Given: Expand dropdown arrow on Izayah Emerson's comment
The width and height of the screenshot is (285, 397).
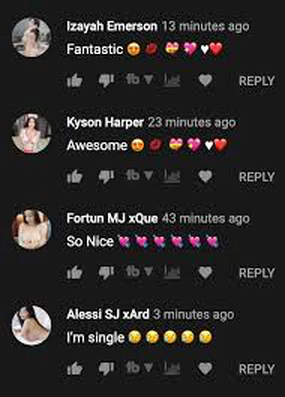Looking at the screenshot, I should tap(149, 80).
